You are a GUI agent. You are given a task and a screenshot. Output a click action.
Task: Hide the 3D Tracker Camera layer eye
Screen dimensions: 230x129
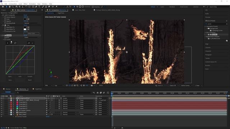point(1,110)
